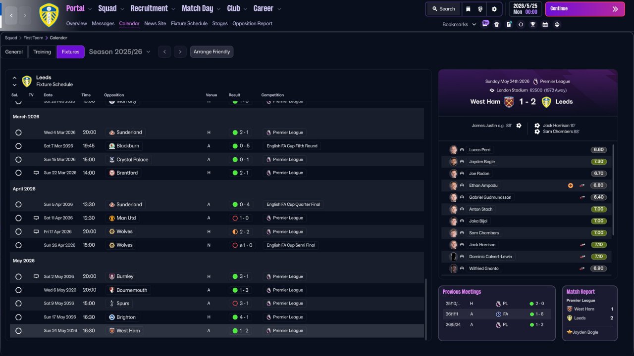This screenshot has width=634, height=356.
Task: Go to the next season with right arrow
Action: coord(180,52)
